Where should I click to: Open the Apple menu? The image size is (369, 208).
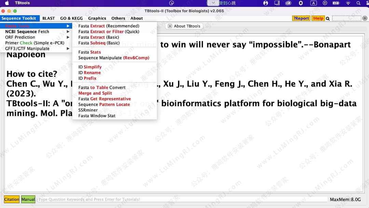tap(7, 3)
